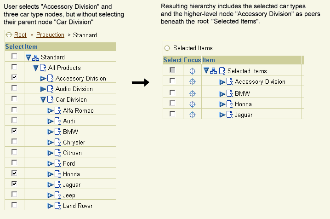
Task: Click the document icon of Ford
Action: (x=57, y=163)
